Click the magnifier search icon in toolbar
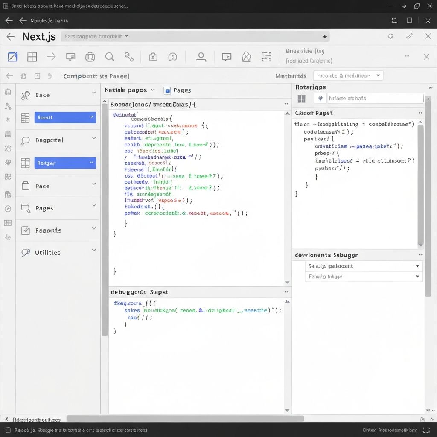The height and width of the screenshot is (437, 437). 110,57
